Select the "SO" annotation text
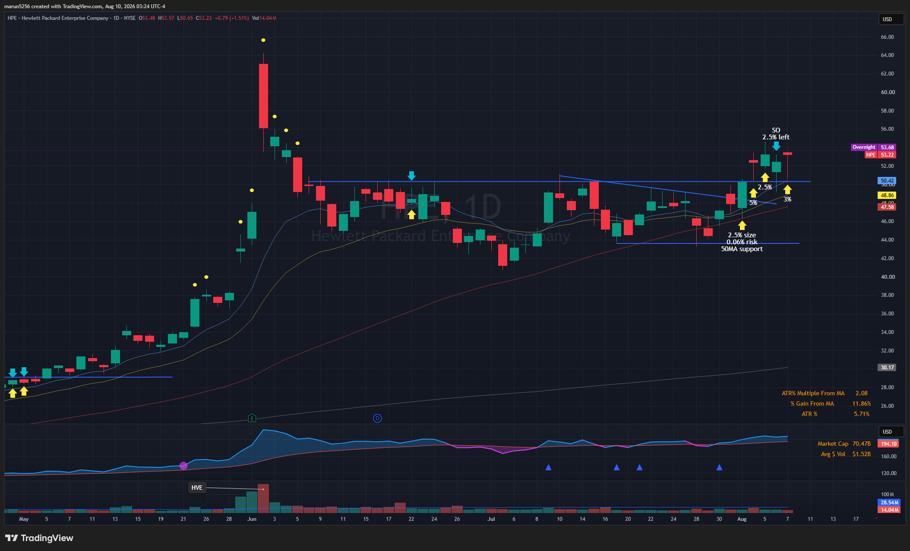The width and height of the screenshot is (910, 551). pos(776,130)
